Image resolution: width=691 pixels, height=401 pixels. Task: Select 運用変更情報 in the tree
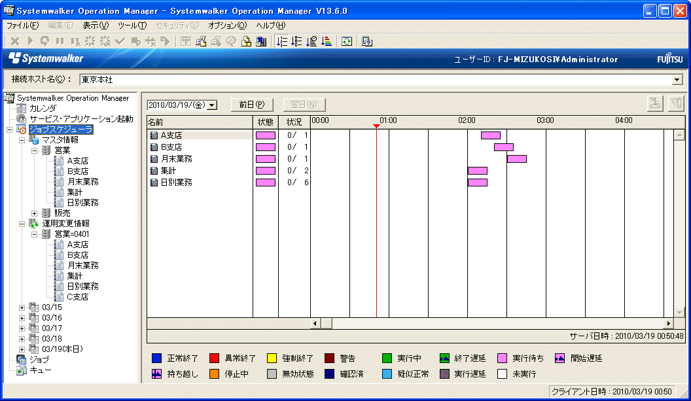coord(65,224)
